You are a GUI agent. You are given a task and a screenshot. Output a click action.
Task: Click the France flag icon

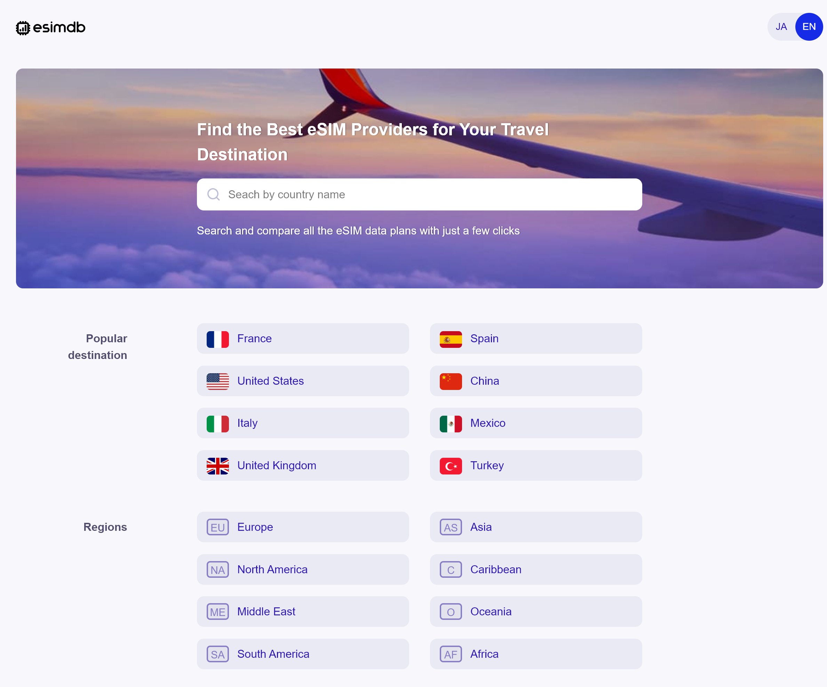click(x=218, y=339)
